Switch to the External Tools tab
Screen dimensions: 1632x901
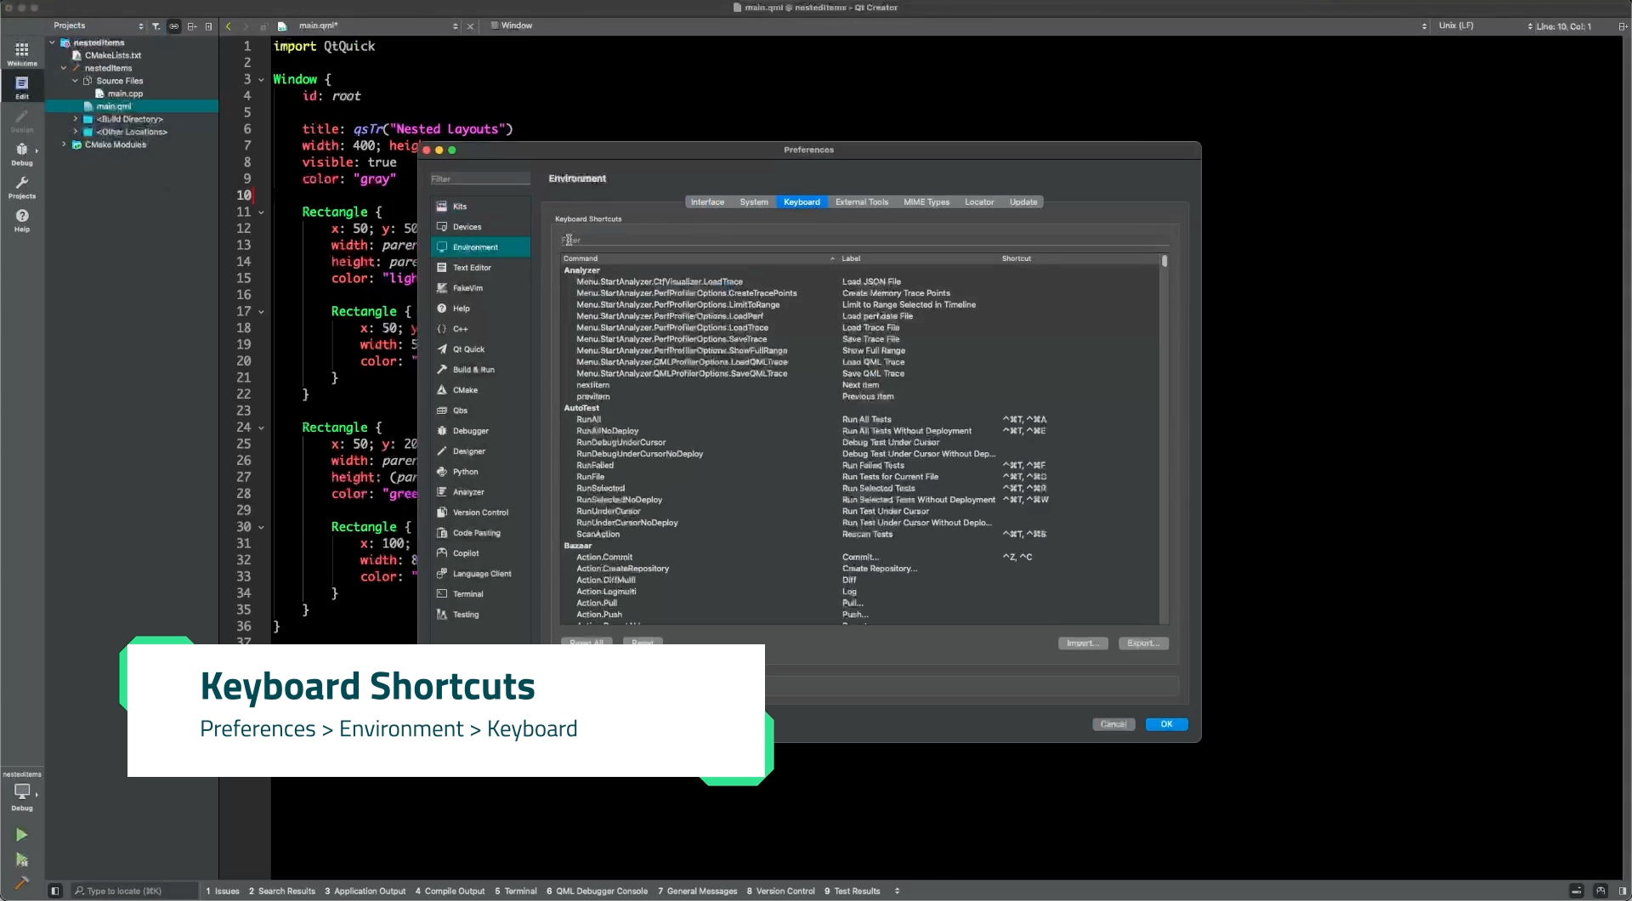861,202
